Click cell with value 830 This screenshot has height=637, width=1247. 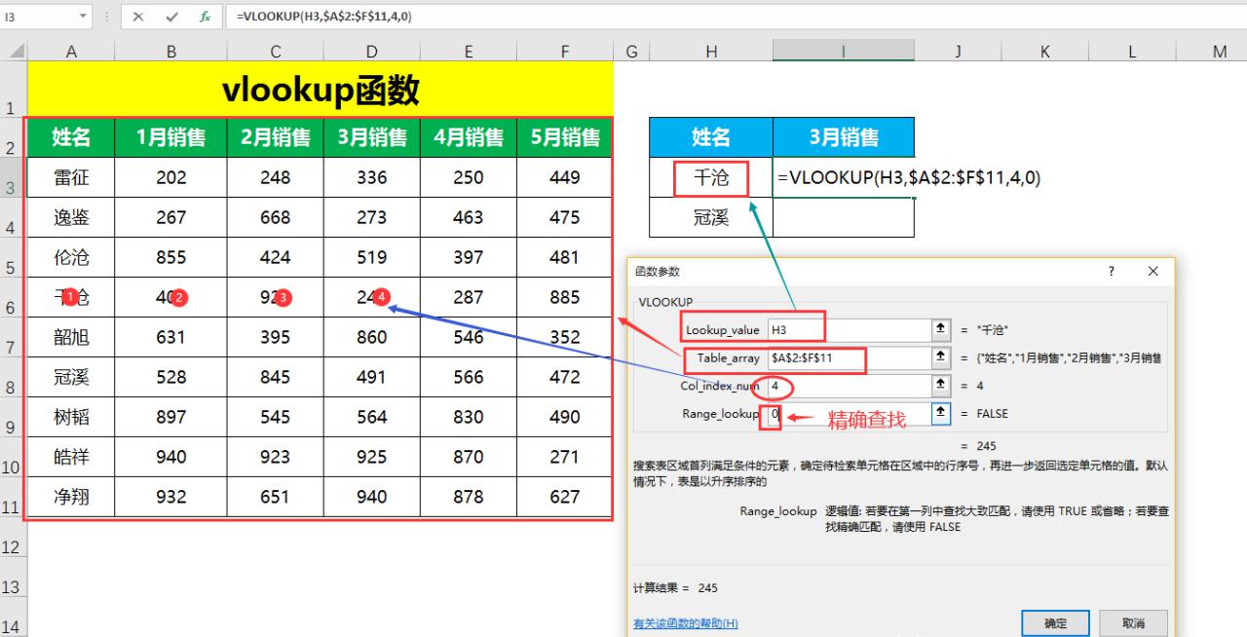(468, 418)
